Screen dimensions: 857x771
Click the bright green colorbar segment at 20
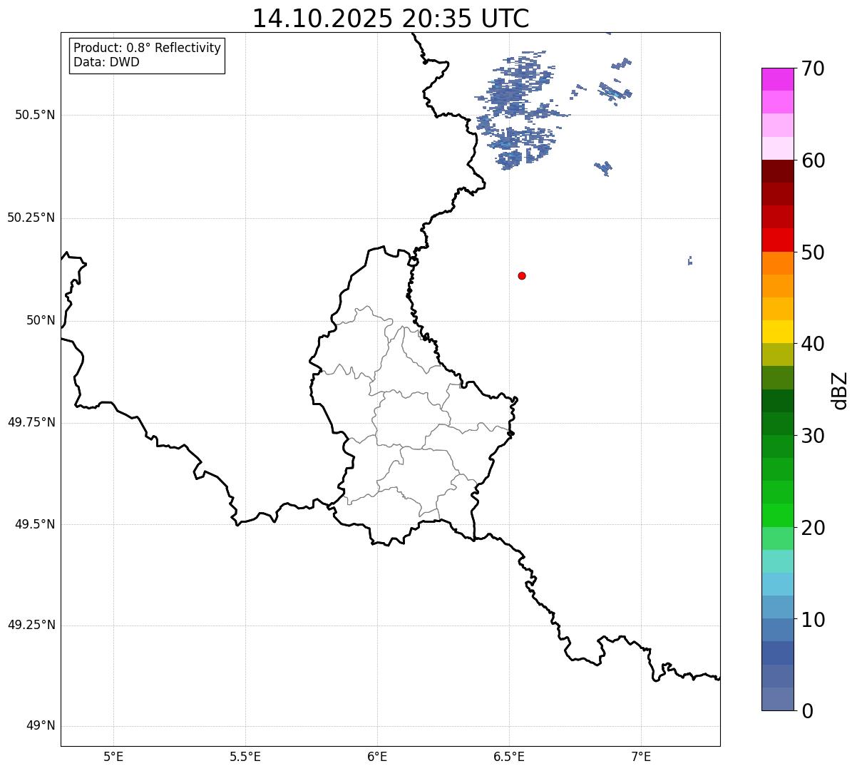click(x=777, y=515)
